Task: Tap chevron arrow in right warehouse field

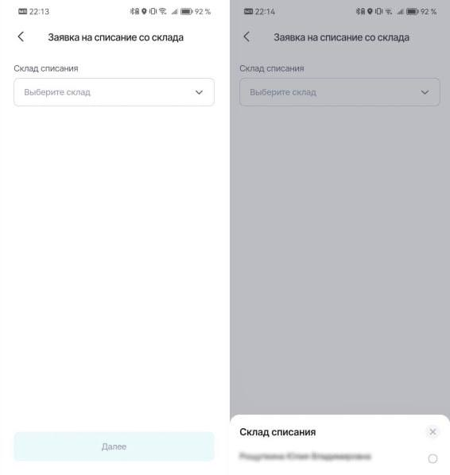Action: coord(425,92)
